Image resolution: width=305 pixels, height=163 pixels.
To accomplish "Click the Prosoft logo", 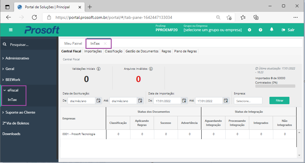I will tap(42, 30).
